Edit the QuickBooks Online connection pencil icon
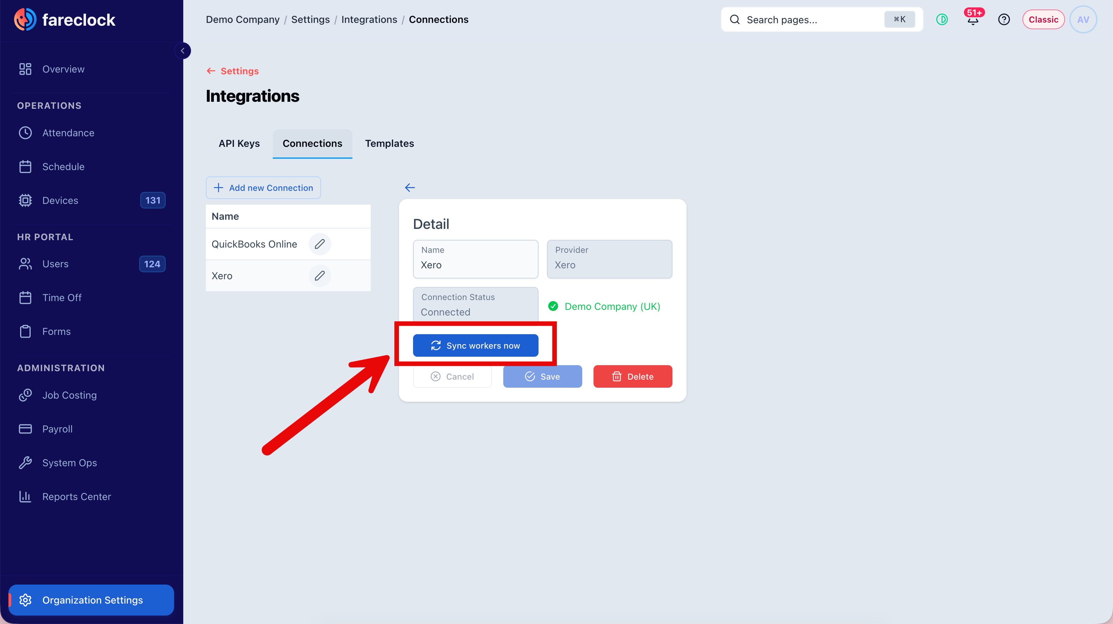 click(320, 244)
